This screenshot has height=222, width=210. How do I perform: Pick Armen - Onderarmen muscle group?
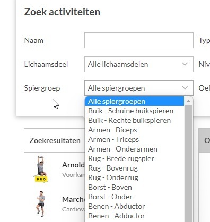pyautogui.click(x=134, y=149)
